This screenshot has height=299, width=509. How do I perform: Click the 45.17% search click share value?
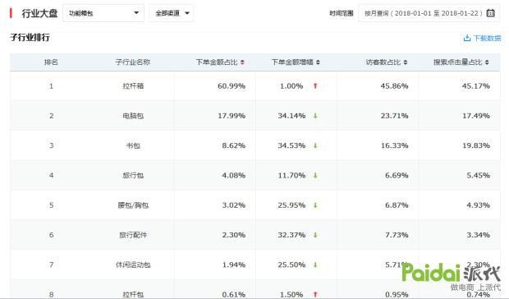tap(476, 86)
